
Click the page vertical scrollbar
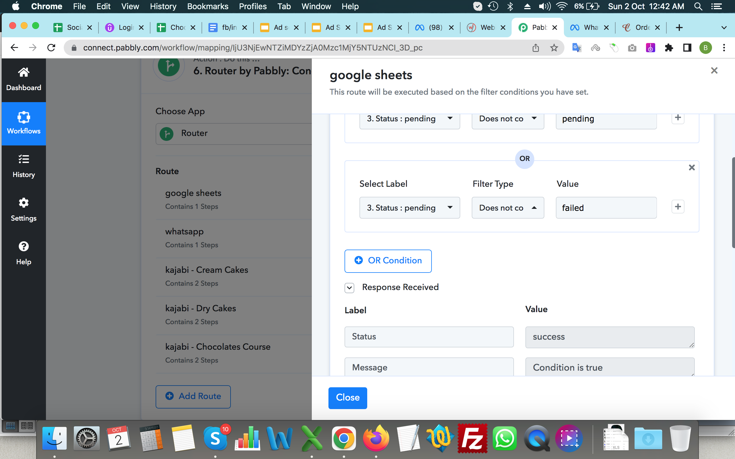[733, 203]
